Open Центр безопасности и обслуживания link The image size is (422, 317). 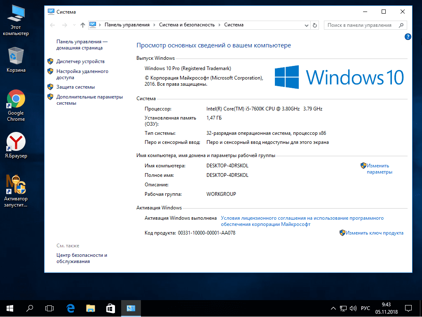(x=82, y=258)
